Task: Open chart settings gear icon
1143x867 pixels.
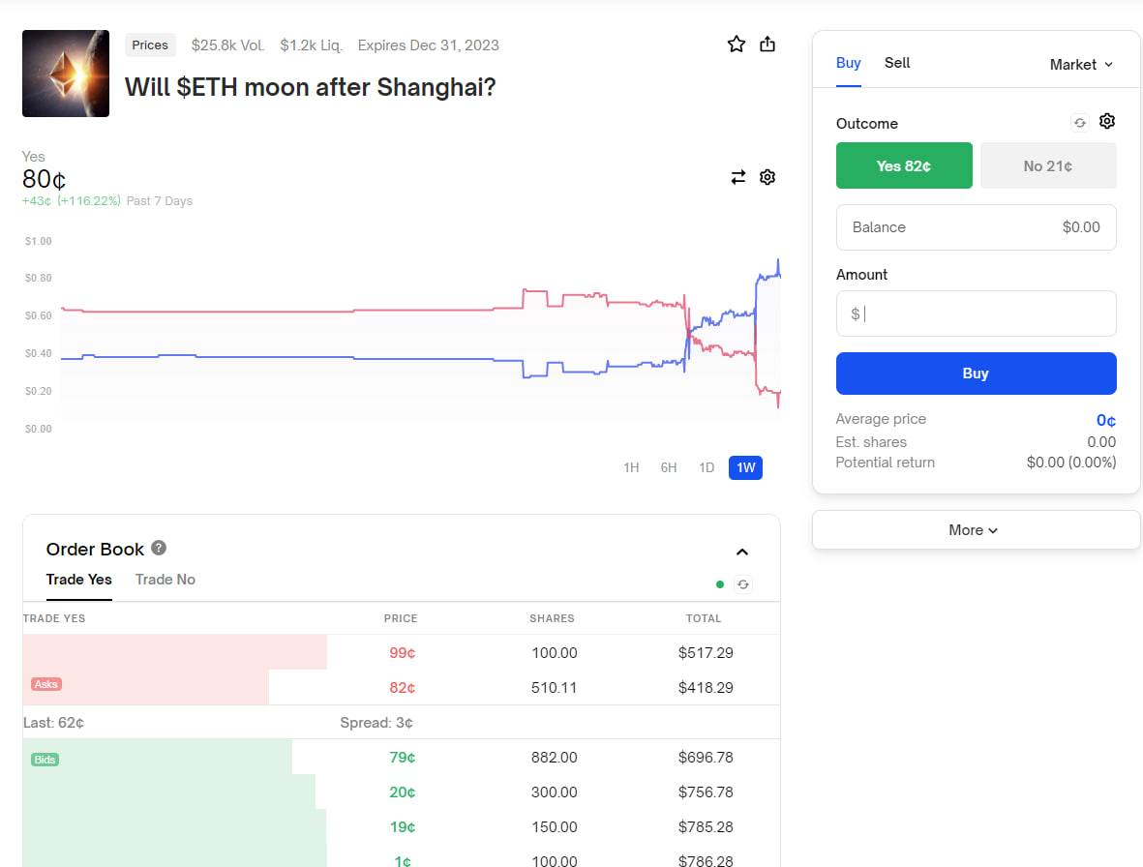Action: click(x=767, y=177)
